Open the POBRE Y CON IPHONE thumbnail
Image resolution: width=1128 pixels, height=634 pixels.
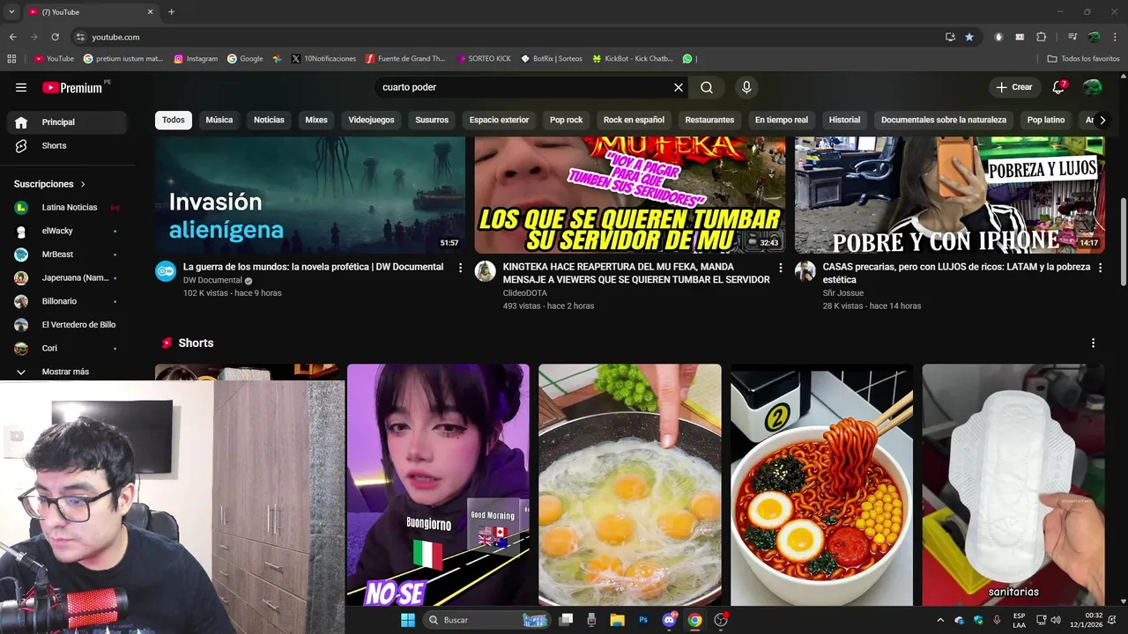coord(950,195)
